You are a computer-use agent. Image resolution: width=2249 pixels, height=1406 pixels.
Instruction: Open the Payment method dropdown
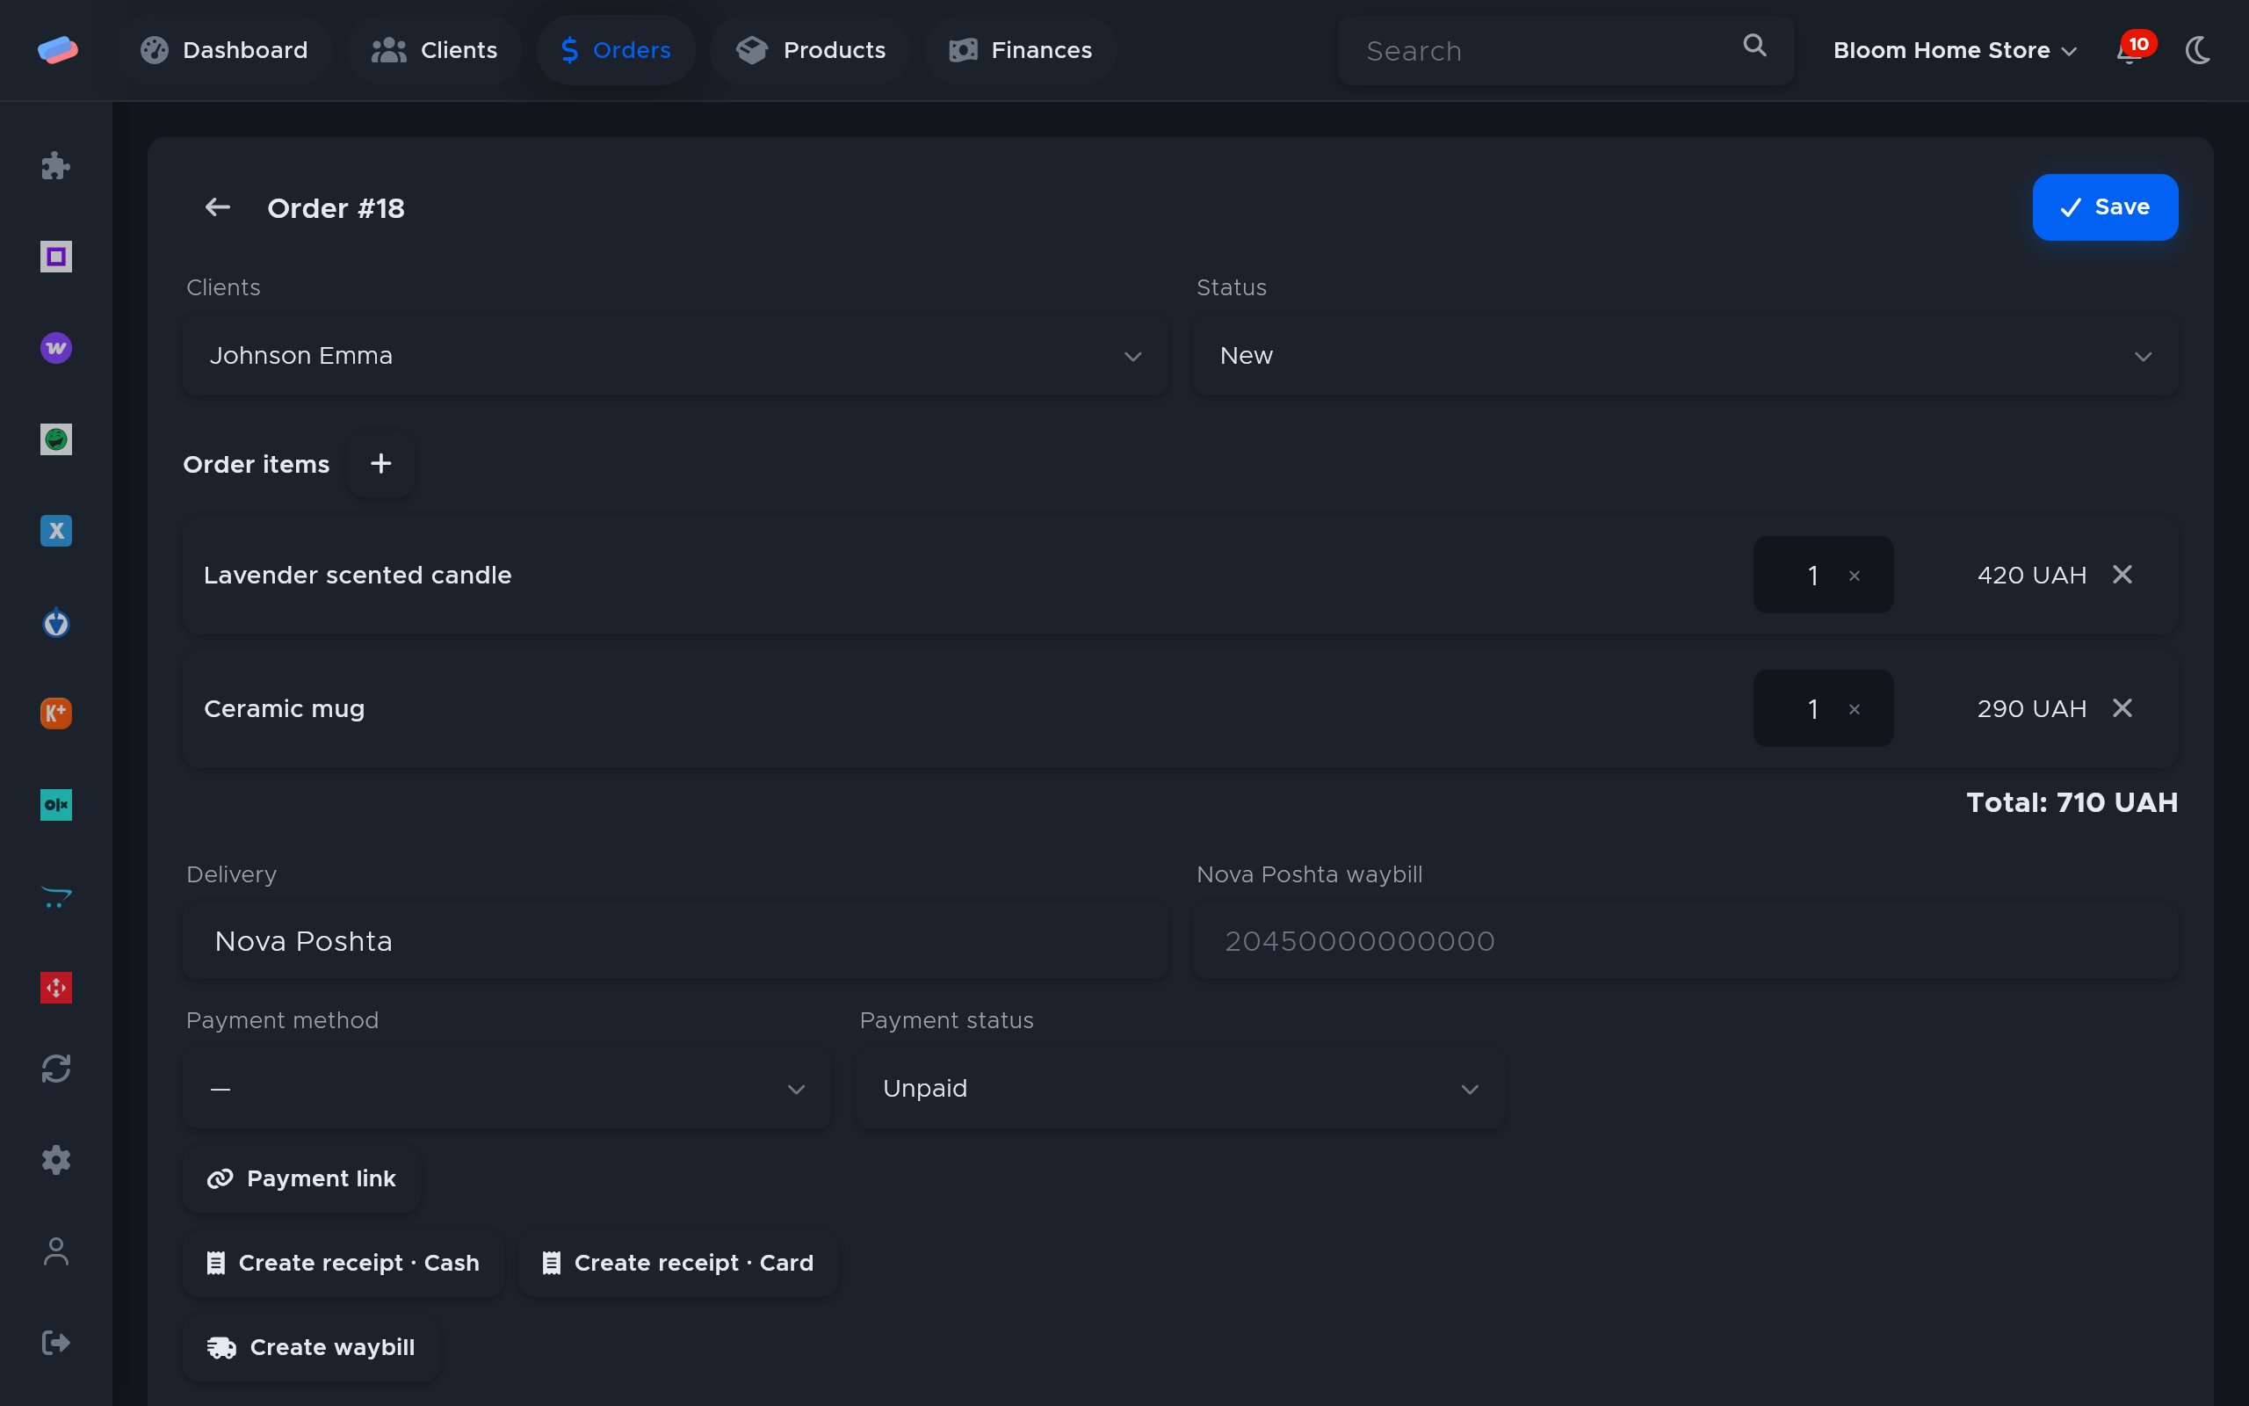507,1089
